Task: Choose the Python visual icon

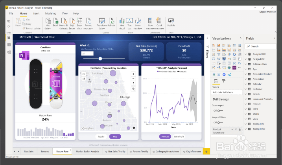Action: click(x=240, y=63)
